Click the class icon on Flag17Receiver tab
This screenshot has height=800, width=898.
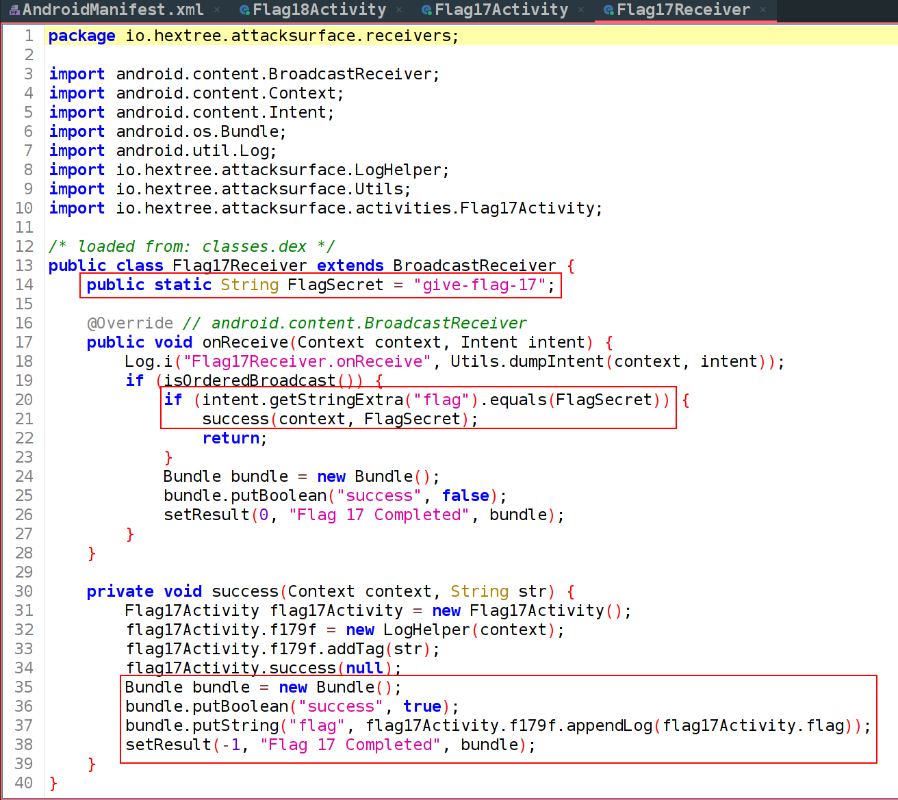point(608,10)
